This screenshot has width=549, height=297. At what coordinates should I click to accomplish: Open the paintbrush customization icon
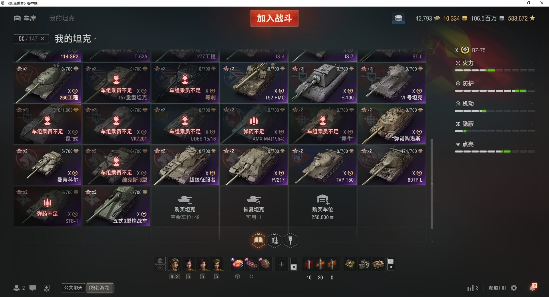pyautogui.click(x=291, y=240)
